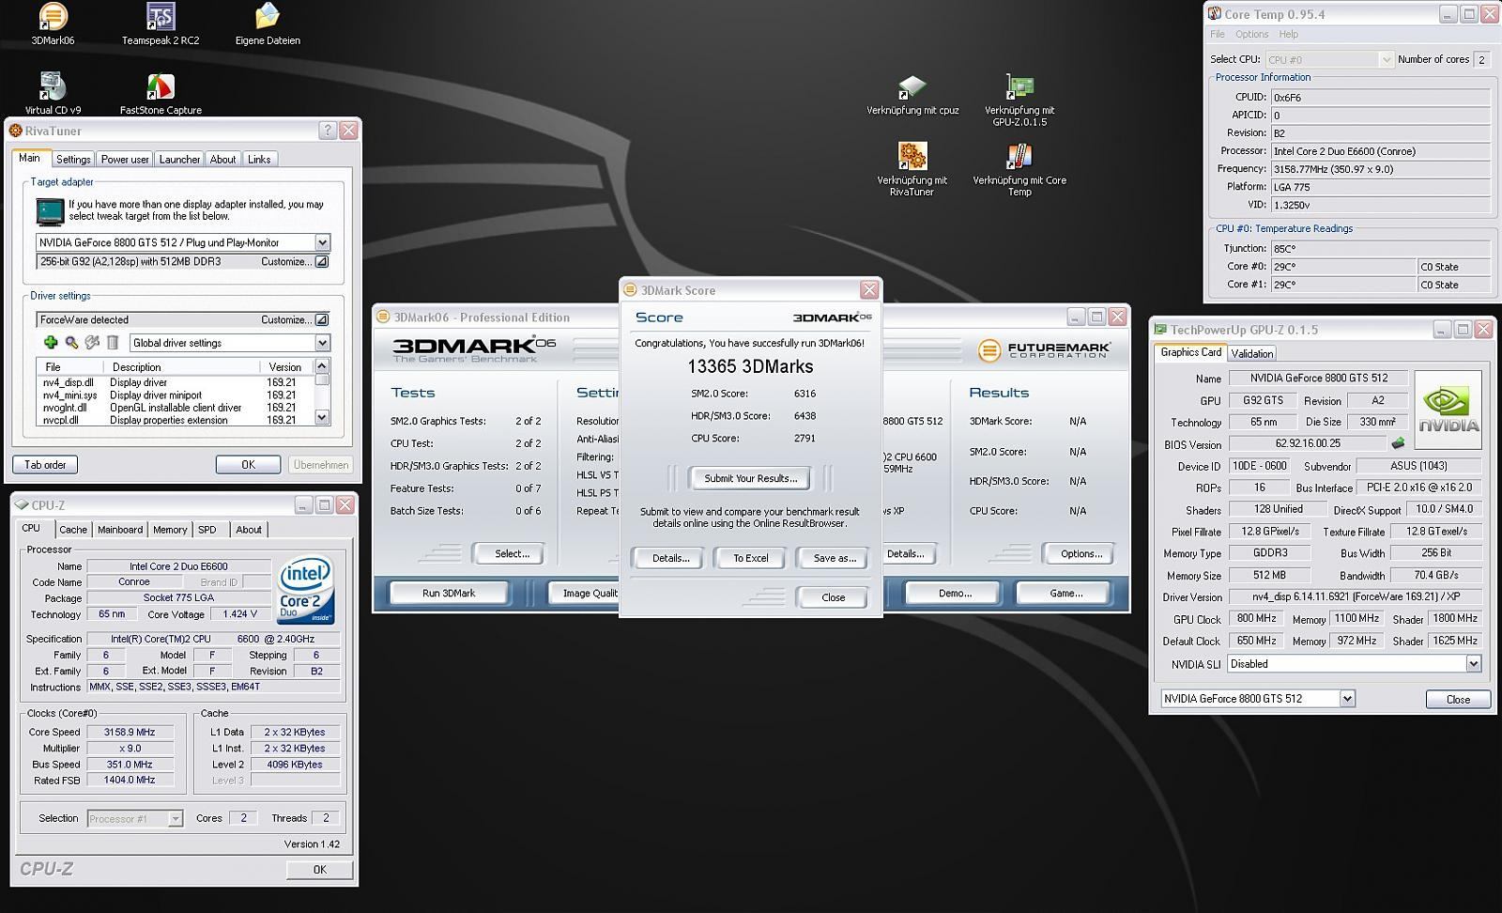Viewport: 1502px width, 913px height.
Task: Click Save as in 3DMark Score dialog
Action: click(x=834, y=558)
